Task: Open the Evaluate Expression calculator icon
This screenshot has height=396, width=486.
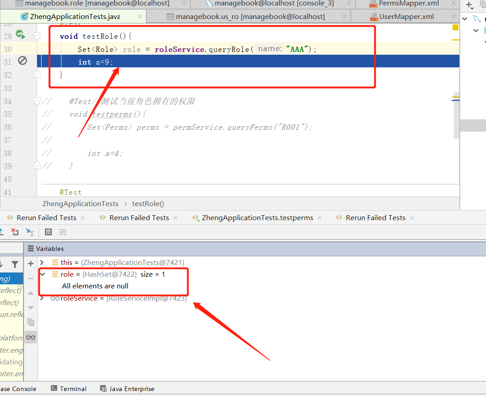Action: (48, 232)
